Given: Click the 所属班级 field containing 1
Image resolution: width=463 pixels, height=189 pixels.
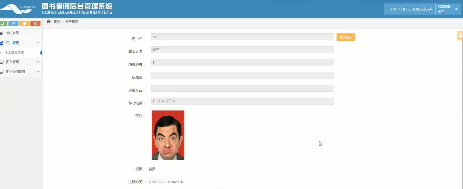Looking at the screenshot, I should (x=242, y=63).
